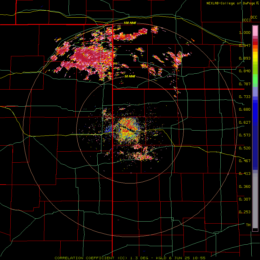Pick the gray color bar segment
Screen dimensions: 260x260
[255, 202]
